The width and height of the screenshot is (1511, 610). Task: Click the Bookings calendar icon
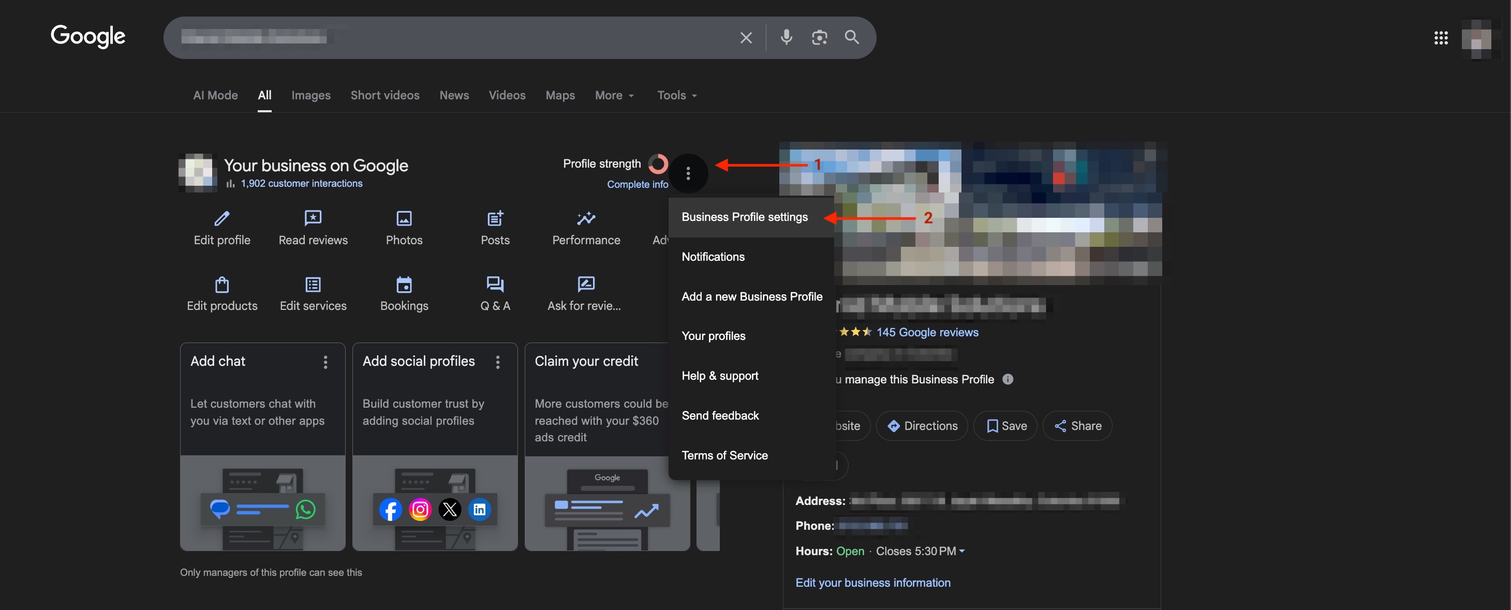[404, 285]
